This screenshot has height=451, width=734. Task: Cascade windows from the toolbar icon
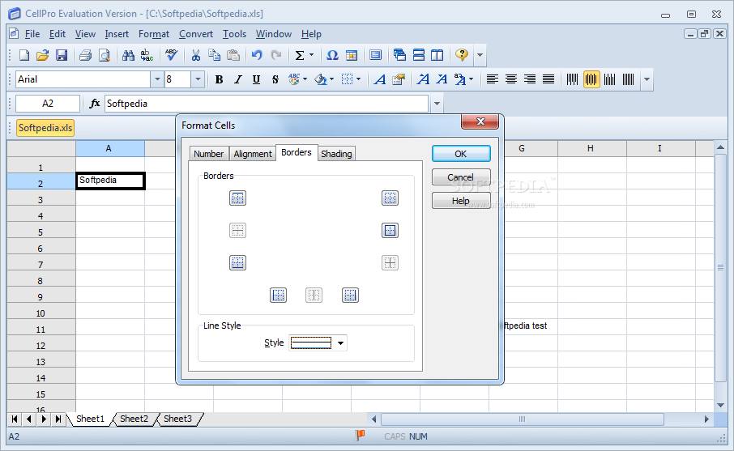(399, 55)
